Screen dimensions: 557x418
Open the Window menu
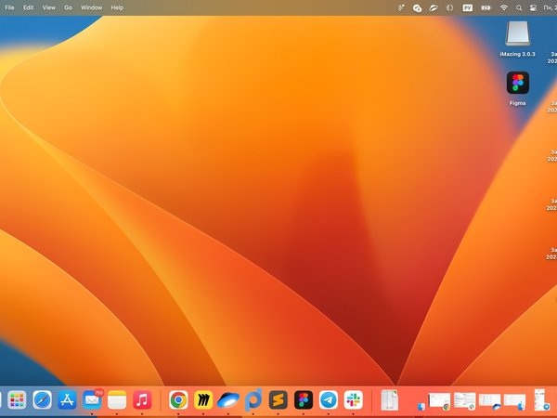tap(91, 7)
